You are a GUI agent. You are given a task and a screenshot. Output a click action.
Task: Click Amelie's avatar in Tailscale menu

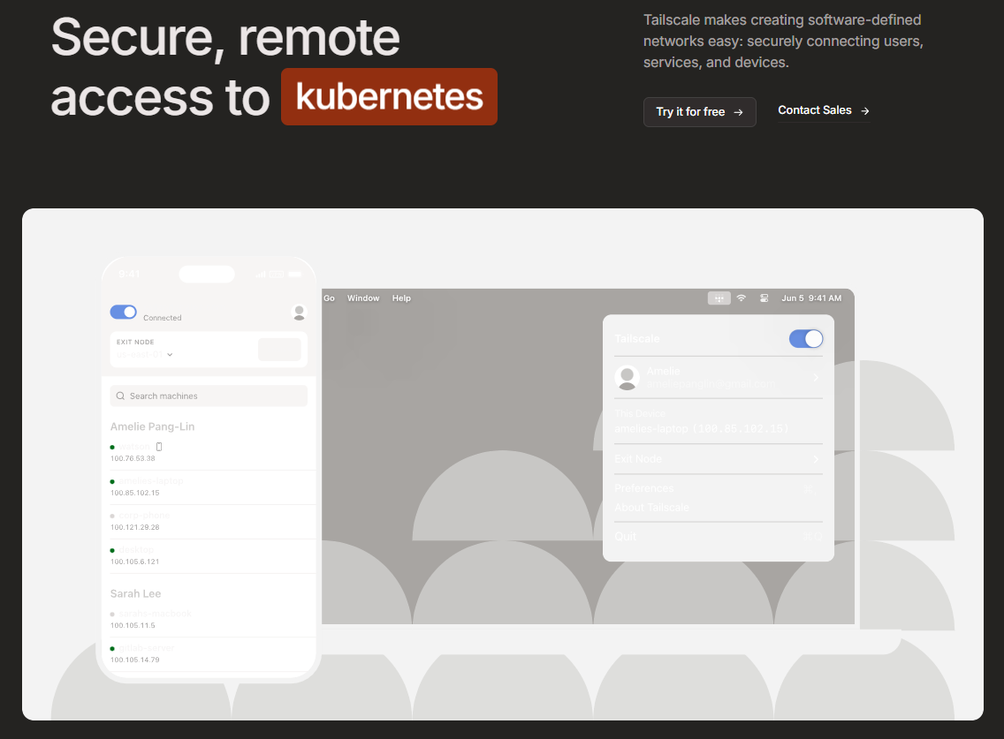627,378
